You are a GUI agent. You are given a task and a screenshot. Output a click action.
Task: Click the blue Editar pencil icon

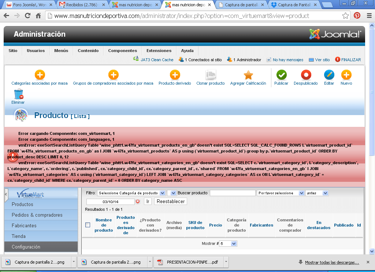[x=329, y=75]
